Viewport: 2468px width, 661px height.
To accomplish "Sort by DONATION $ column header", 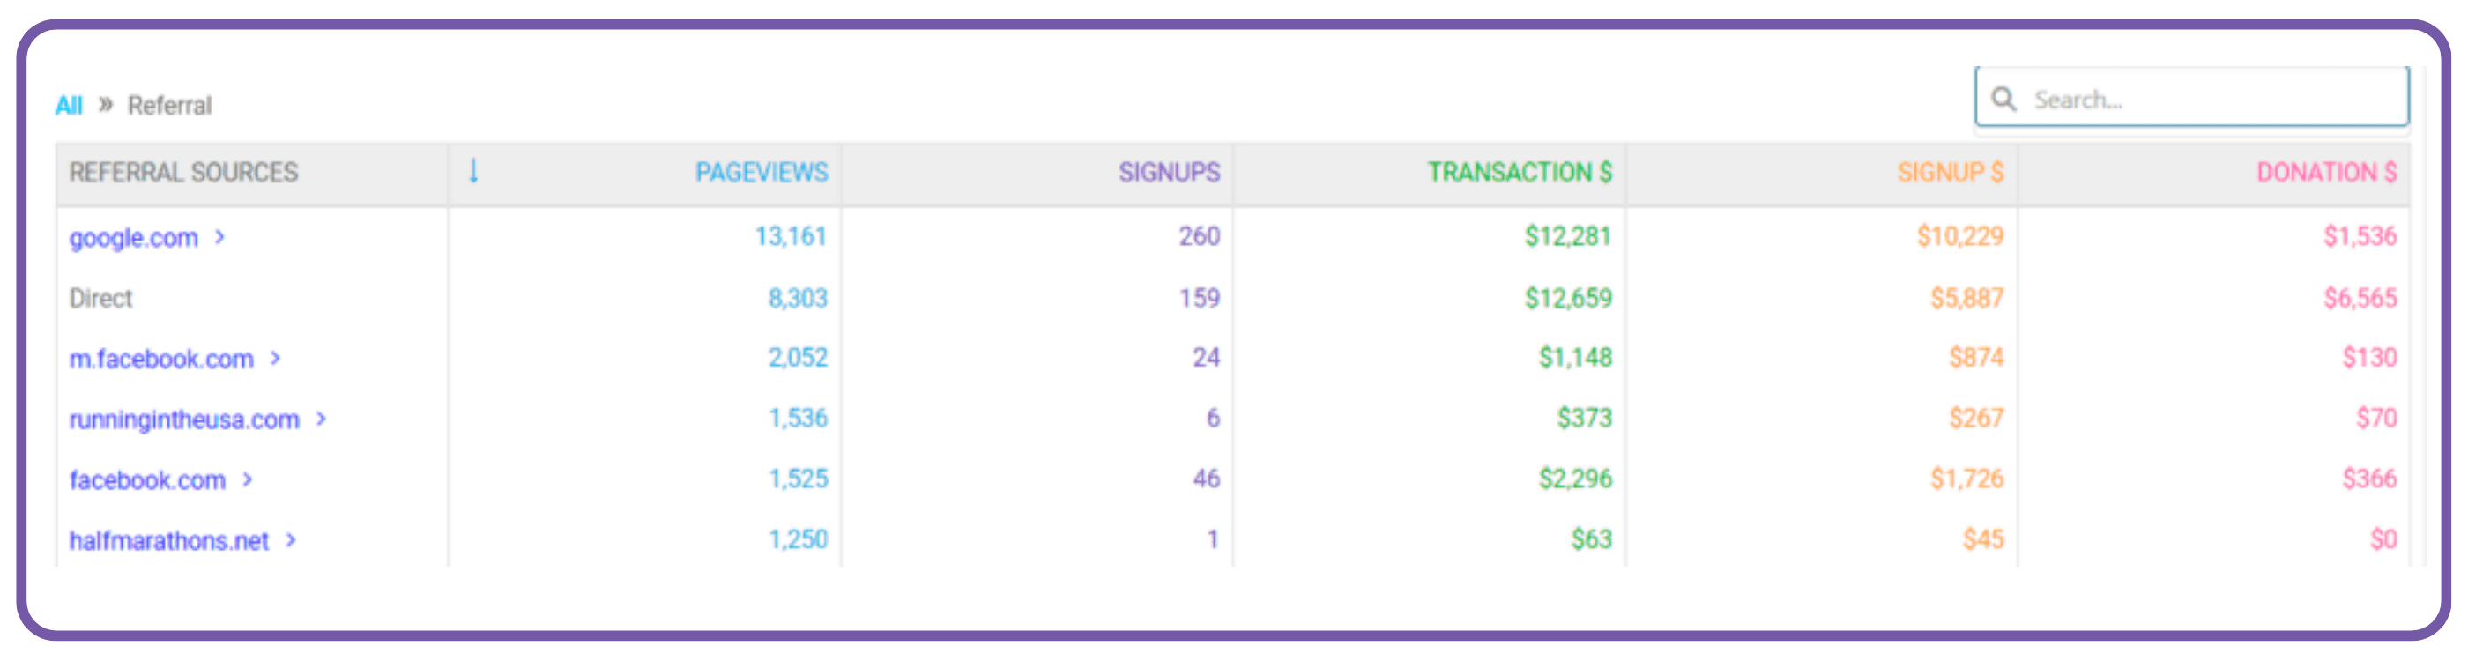I will [2326, 173].
